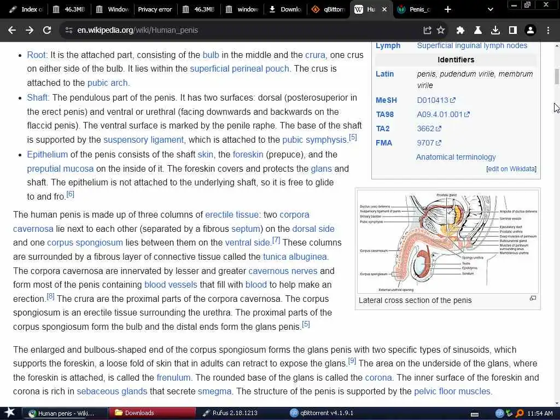560x420 pixels.
Task: Go forward to the next page
Action: (30, 31)
